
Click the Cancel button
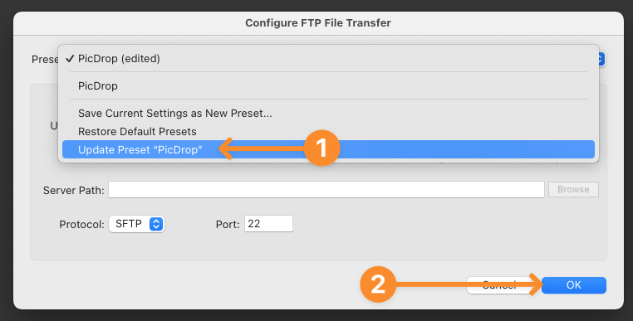[x=500, y=285]
